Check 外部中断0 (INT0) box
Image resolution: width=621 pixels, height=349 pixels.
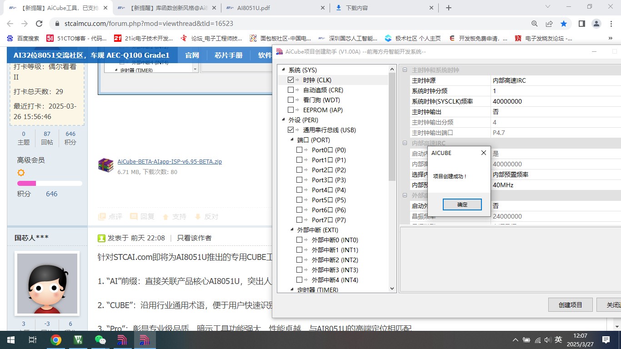pos(299,240)
